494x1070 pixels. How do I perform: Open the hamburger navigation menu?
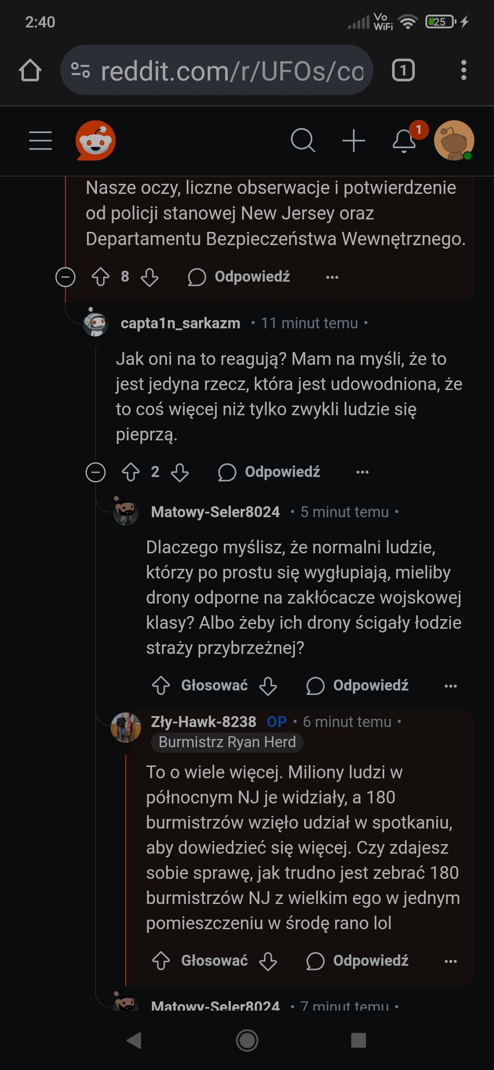tap(40, 140)
